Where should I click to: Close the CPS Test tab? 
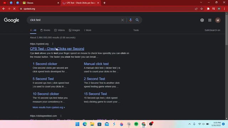98,3
